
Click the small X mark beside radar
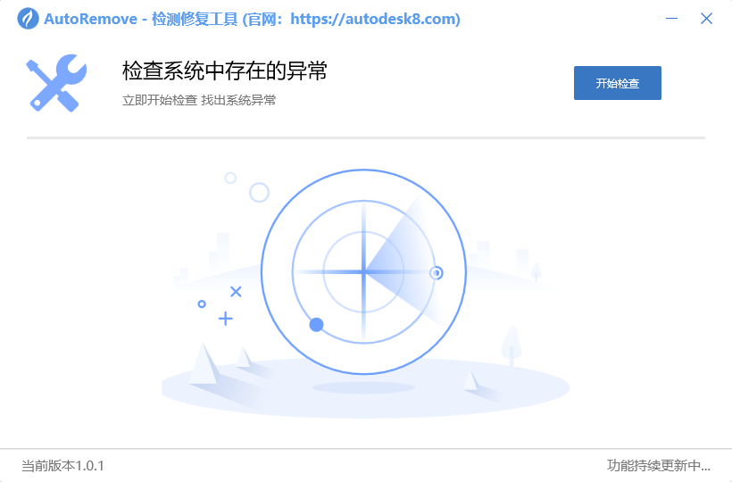coord(236,292)
